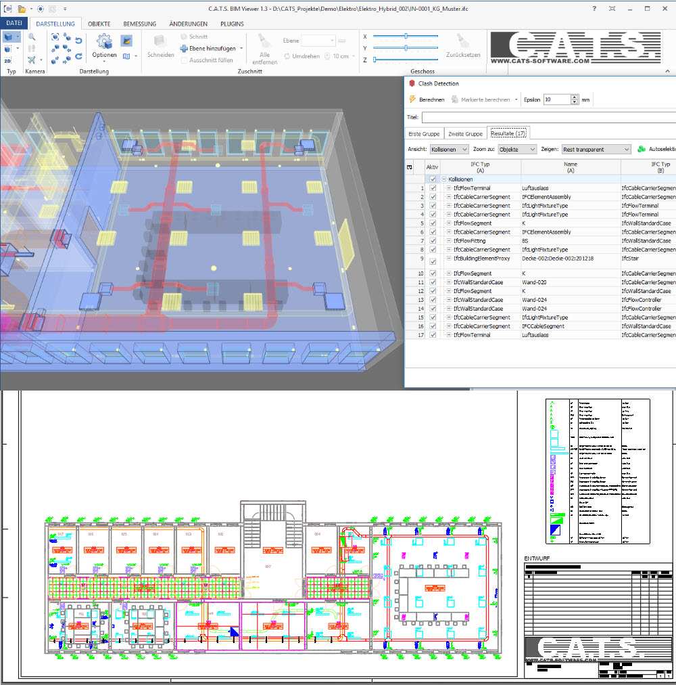Click the Berechnen lightning icon
The image size is (676, 685).
[412, 100]
